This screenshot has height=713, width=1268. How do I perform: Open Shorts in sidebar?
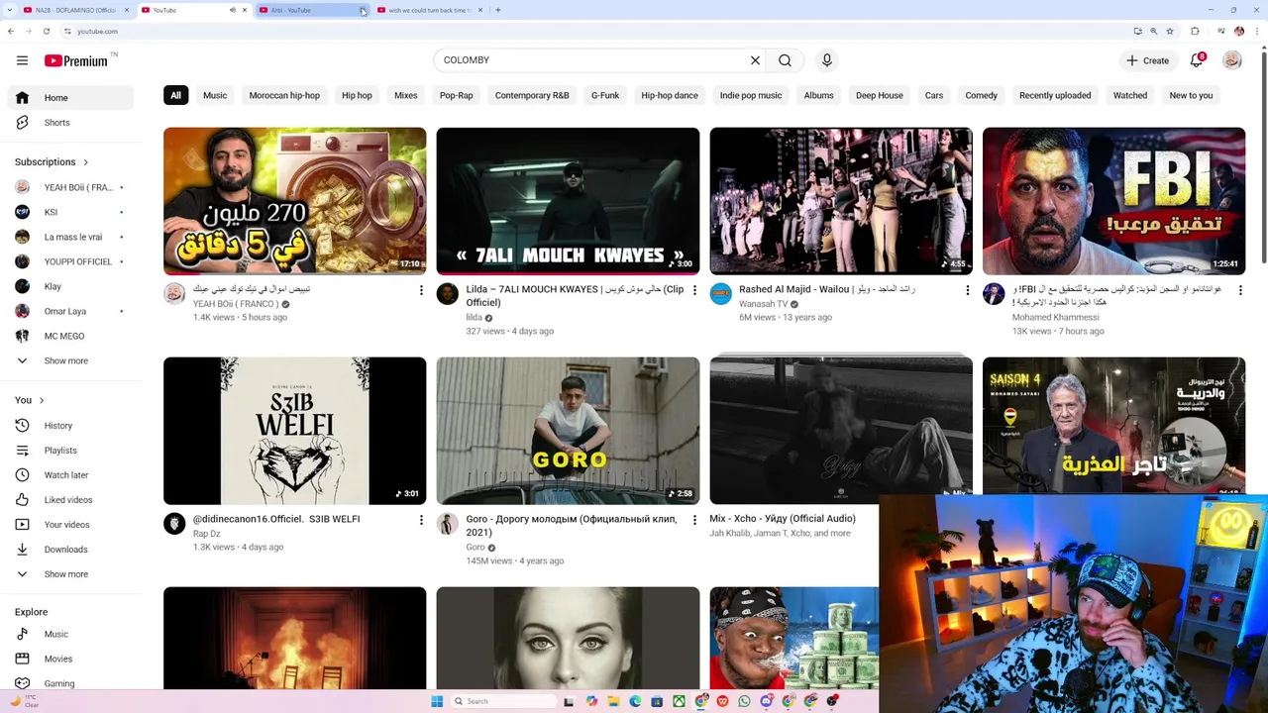point(70,123)
